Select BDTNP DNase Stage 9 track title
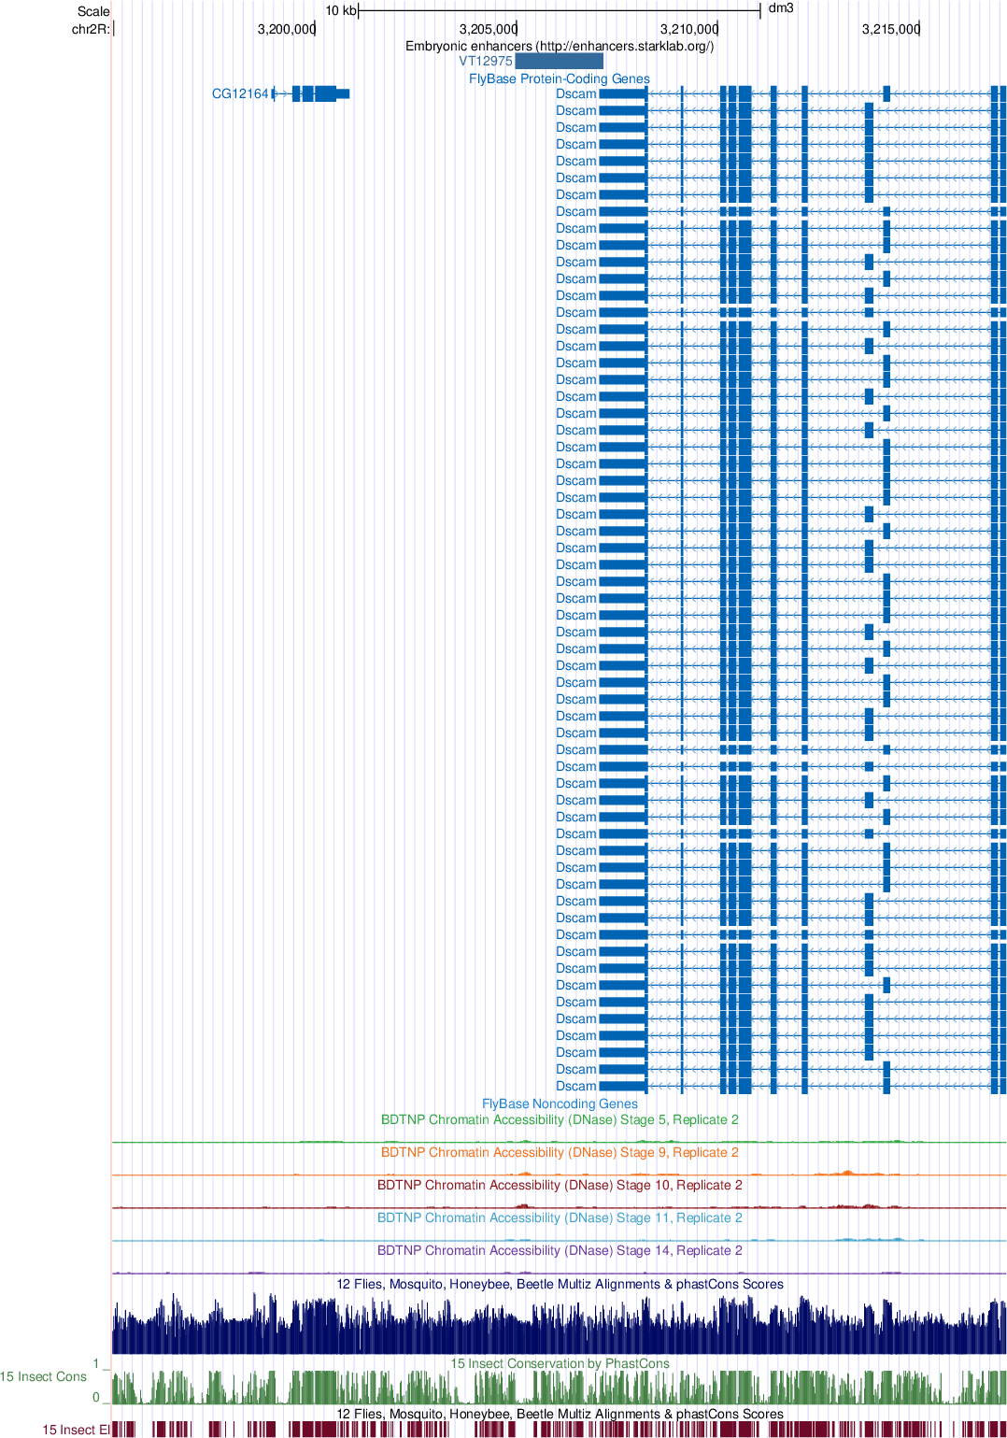 [x=560, y=1152]
